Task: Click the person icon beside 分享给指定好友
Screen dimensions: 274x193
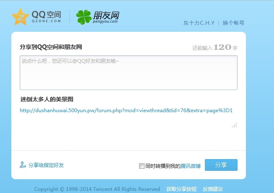Action: (x=23, y=165)
